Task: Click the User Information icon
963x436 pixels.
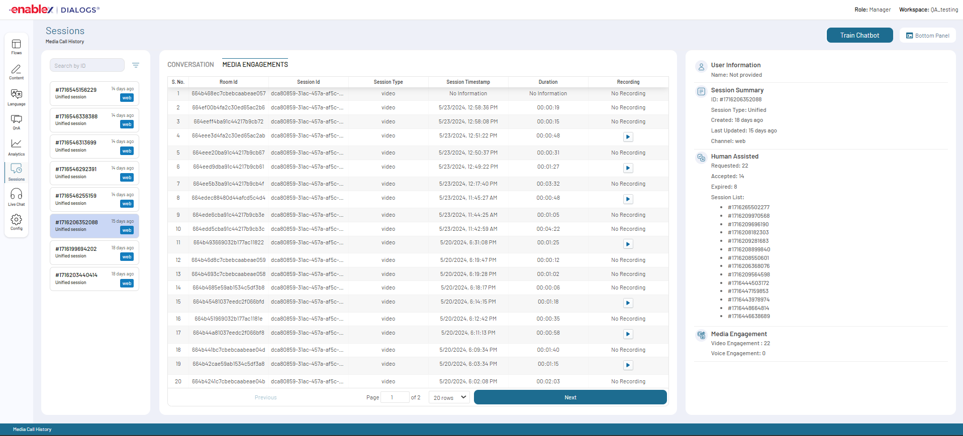Action: point(701,66)
